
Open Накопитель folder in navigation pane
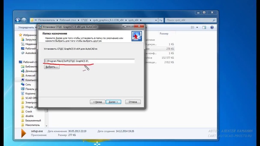tap(30, 125)
